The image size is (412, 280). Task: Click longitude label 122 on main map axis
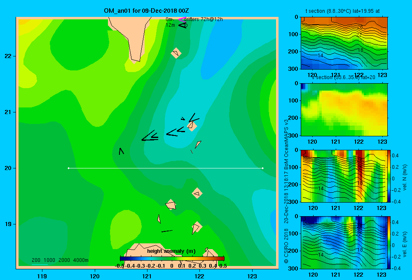pyautogui.click(x=199, y=276)
